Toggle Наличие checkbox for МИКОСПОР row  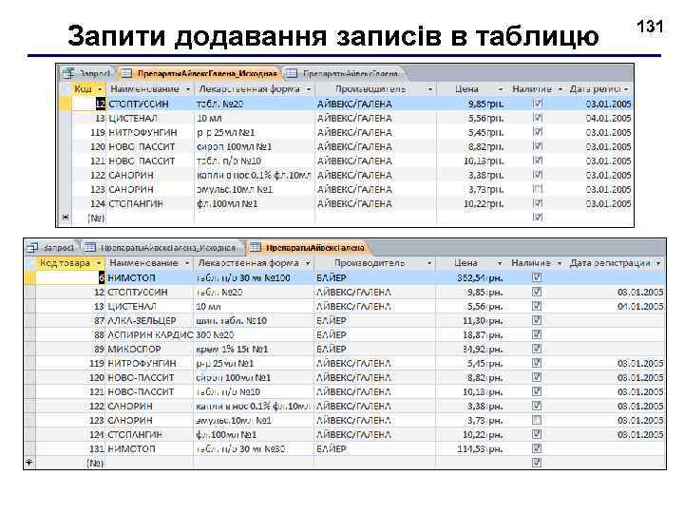pyautogui.click(x=537, y=349)
